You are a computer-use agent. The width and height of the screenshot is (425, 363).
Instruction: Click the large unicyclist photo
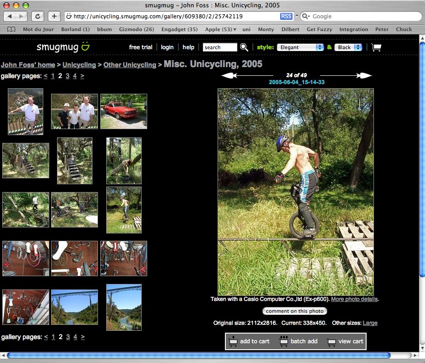tap(296, 192)
